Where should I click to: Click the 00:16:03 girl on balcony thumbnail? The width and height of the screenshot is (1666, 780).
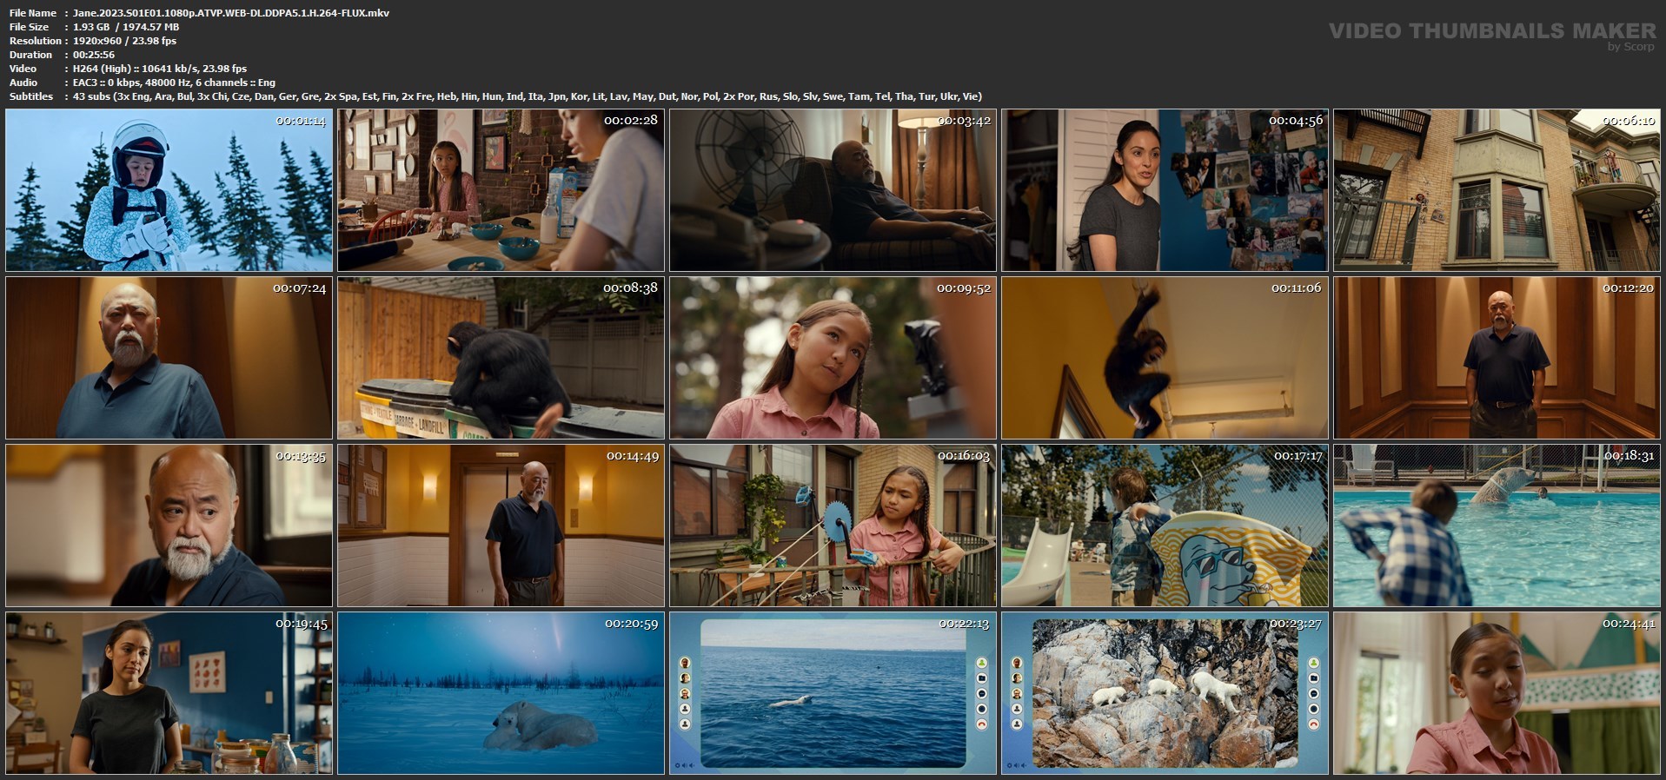[x=833, y=526]
